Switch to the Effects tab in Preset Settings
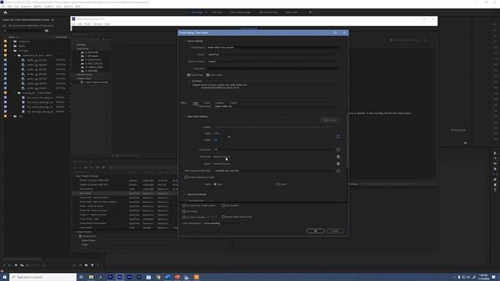Screen dimensions: 500x281 point(184,103)
